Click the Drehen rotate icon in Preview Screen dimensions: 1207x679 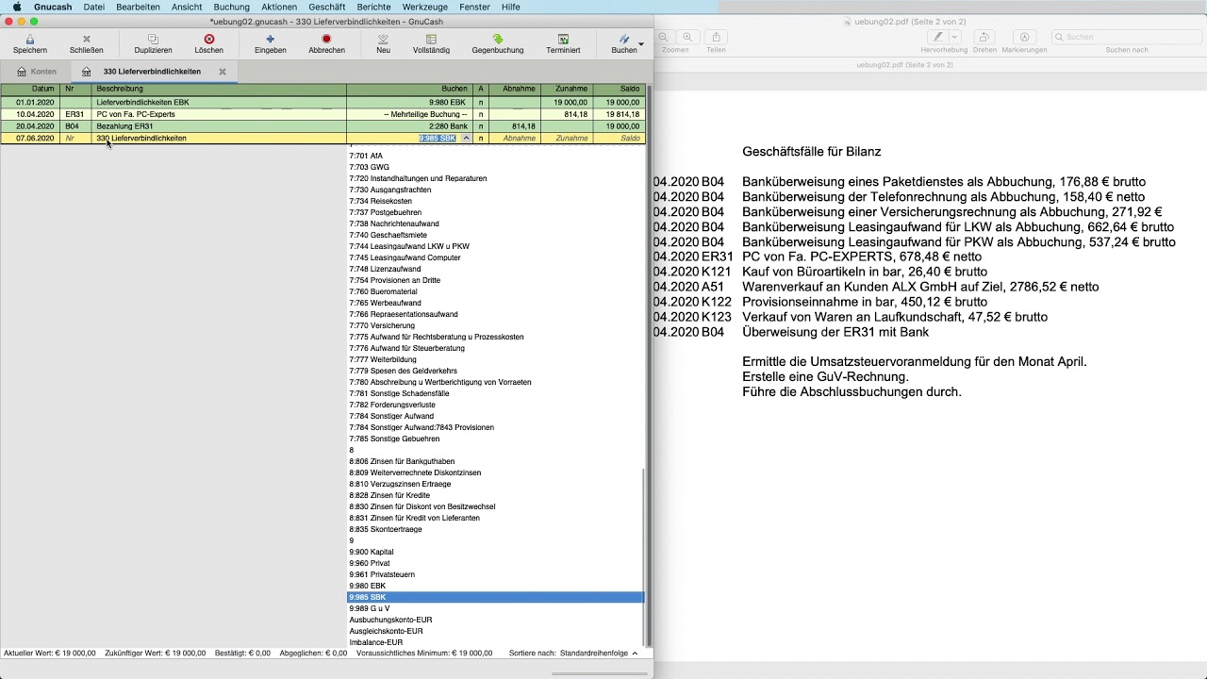(x=984, y=37)
